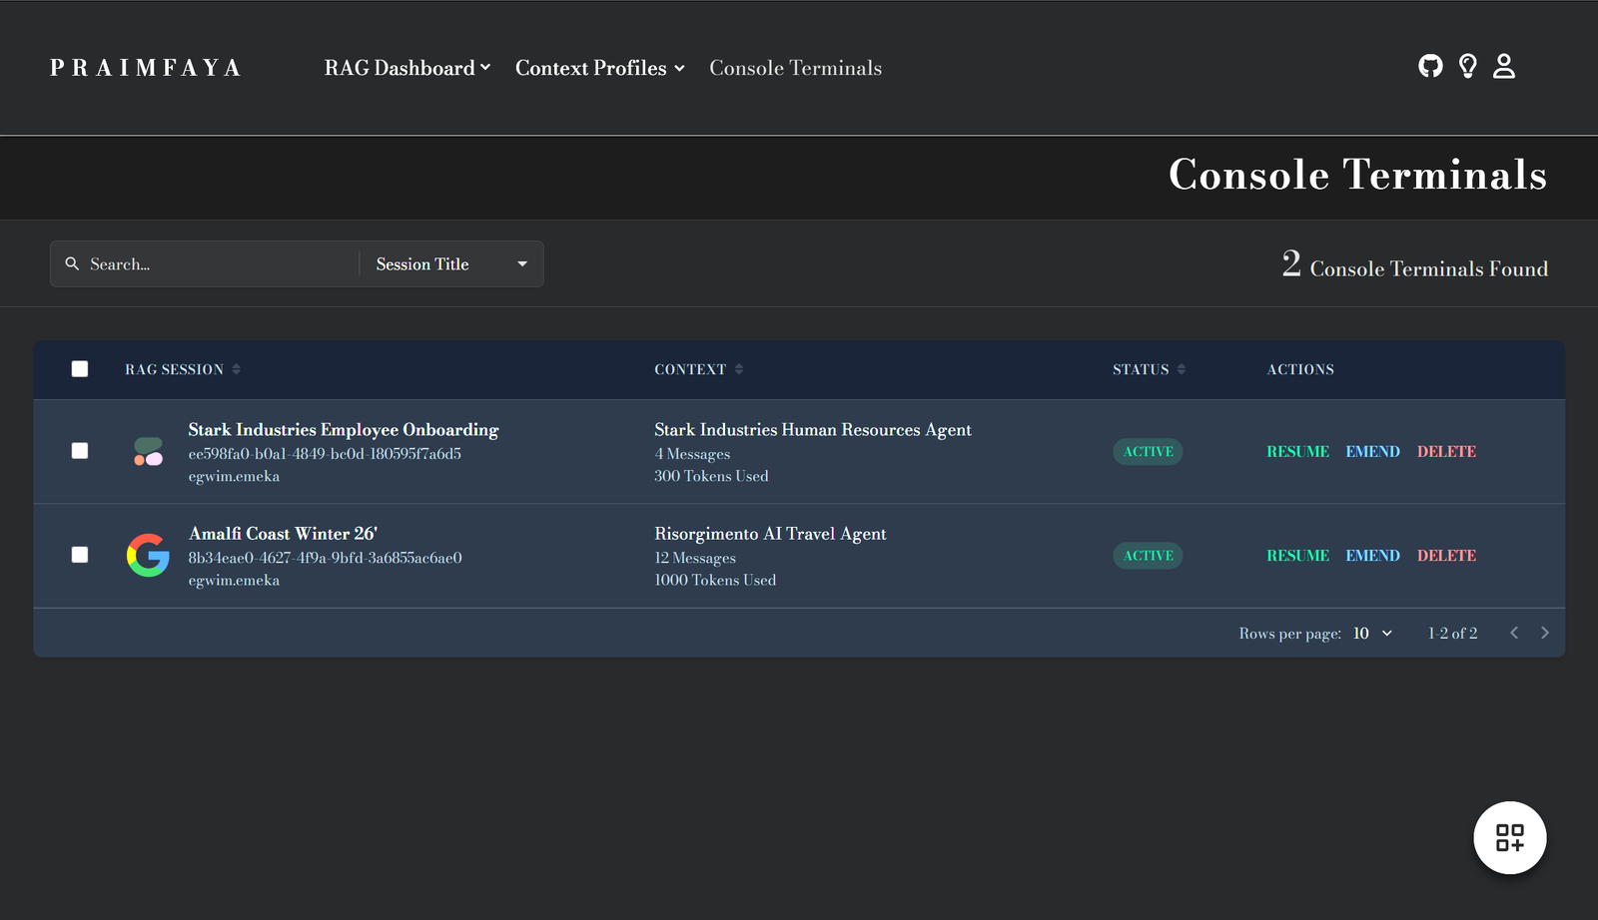The width and height of the screenshot is (1598, 920).
Task: Open the floating widgets add button
Action: click(x=1510, y=838)
